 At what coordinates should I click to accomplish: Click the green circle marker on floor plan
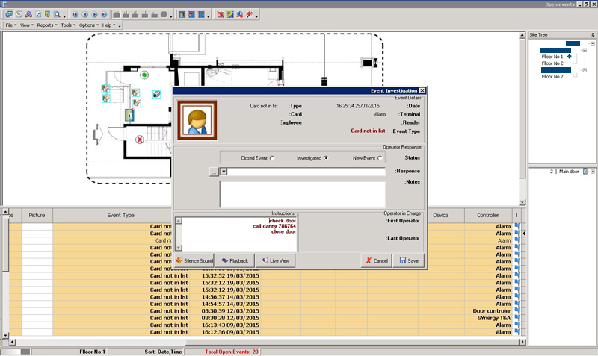pos(144,75)
